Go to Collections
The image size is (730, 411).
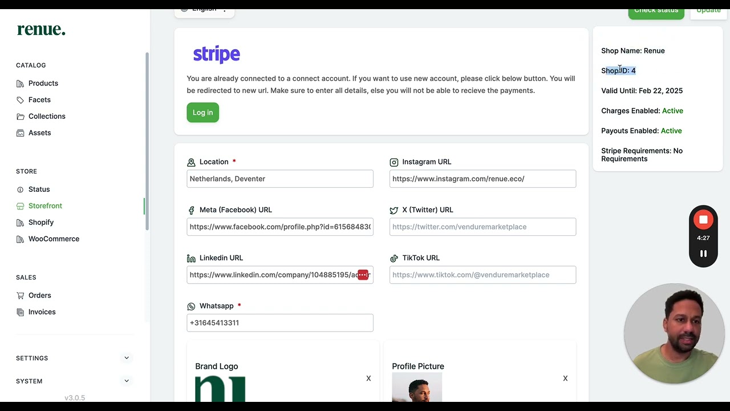(47, 116)
